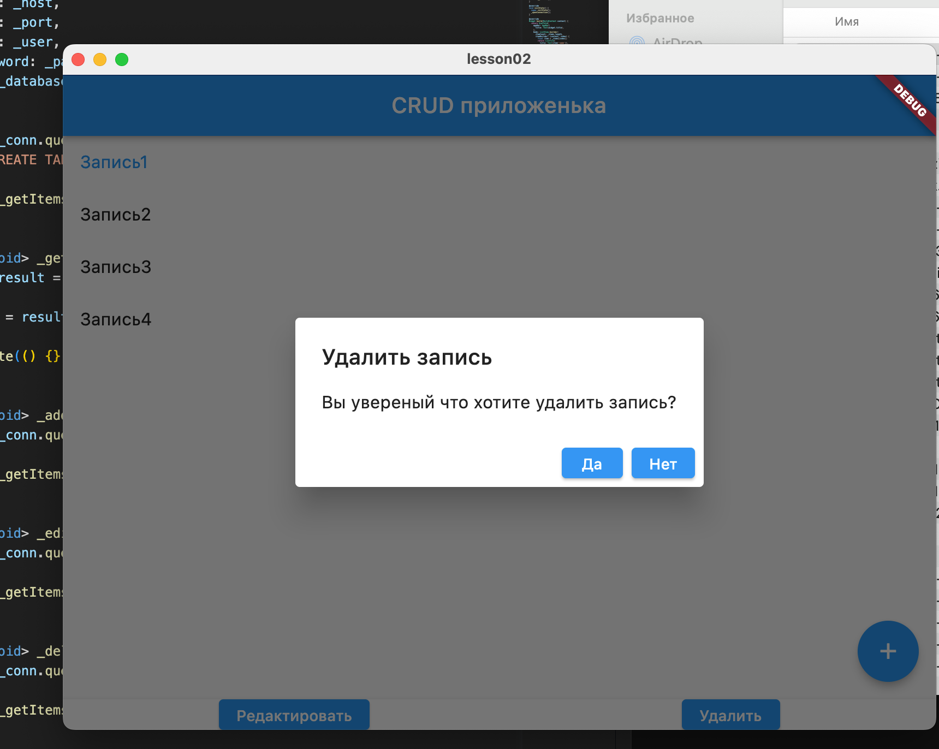Click the CRUD приложенька app bar title
Image resolution: width=939 pixels, height=749 pixels.
click(x=499, y=106)
